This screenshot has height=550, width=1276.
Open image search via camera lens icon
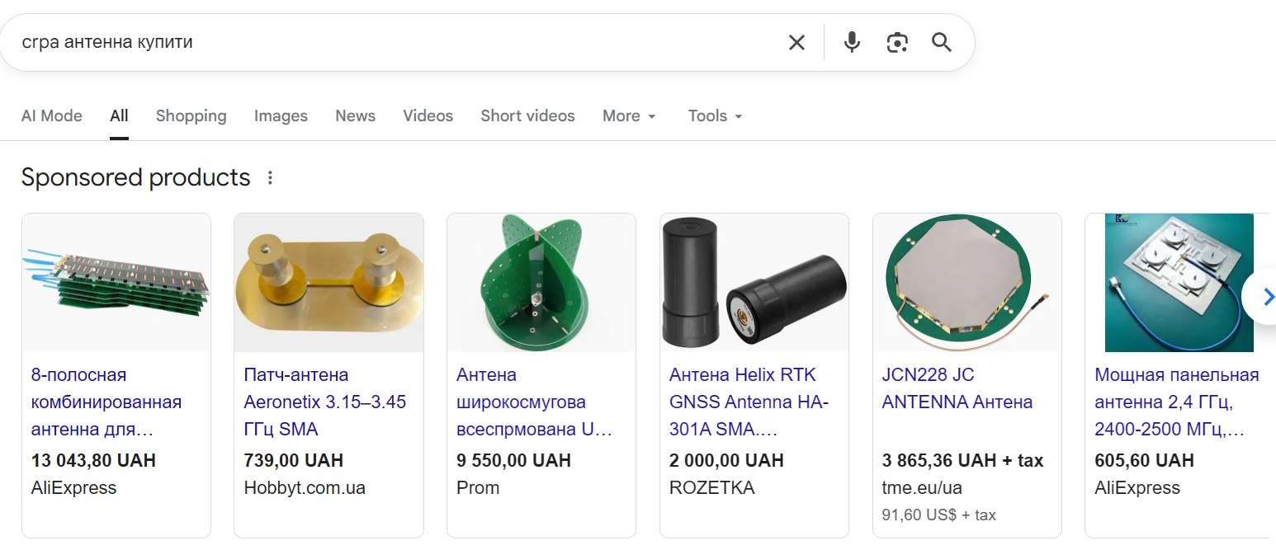point(897,43)
